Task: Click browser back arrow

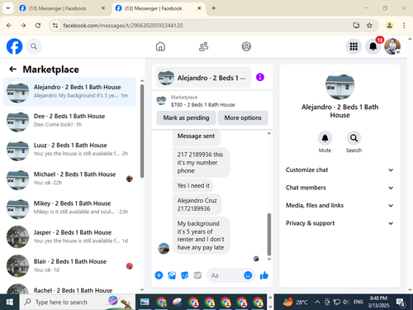Action: [x=9, y=26]
